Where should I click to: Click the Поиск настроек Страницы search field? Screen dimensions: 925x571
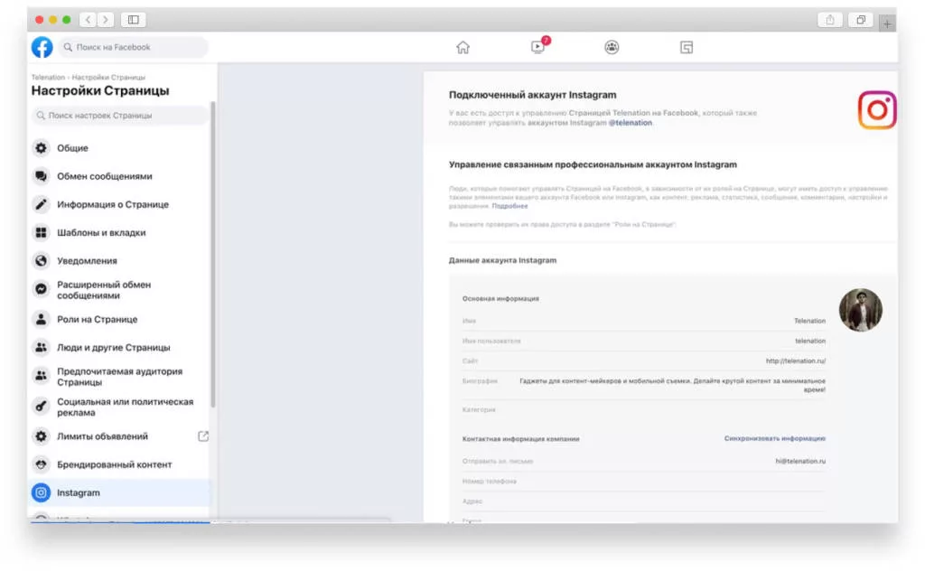pos(120,116)
